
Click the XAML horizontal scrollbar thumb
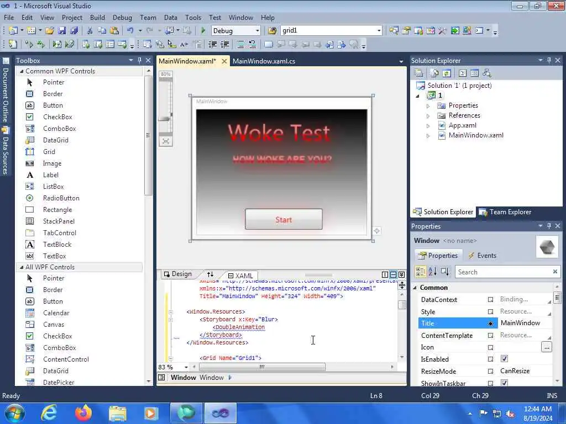[262, 367]
